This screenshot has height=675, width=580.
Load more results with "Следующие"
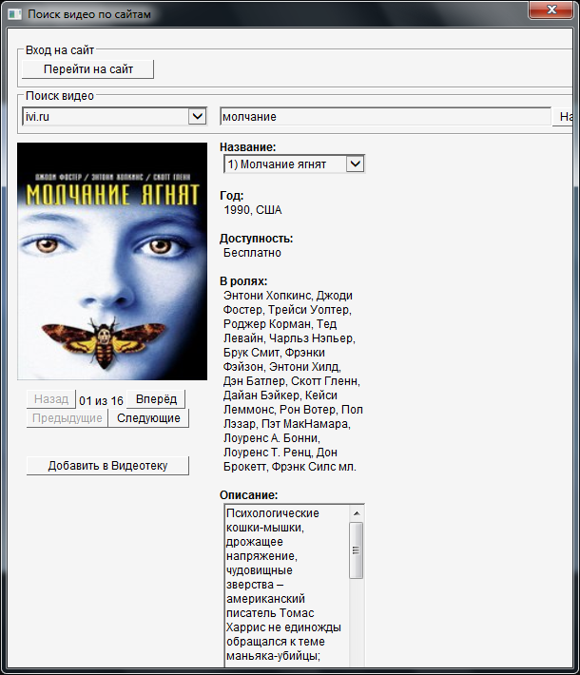148,418
